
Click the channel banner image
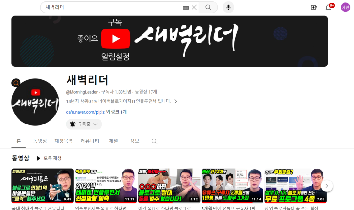point(170,41)
